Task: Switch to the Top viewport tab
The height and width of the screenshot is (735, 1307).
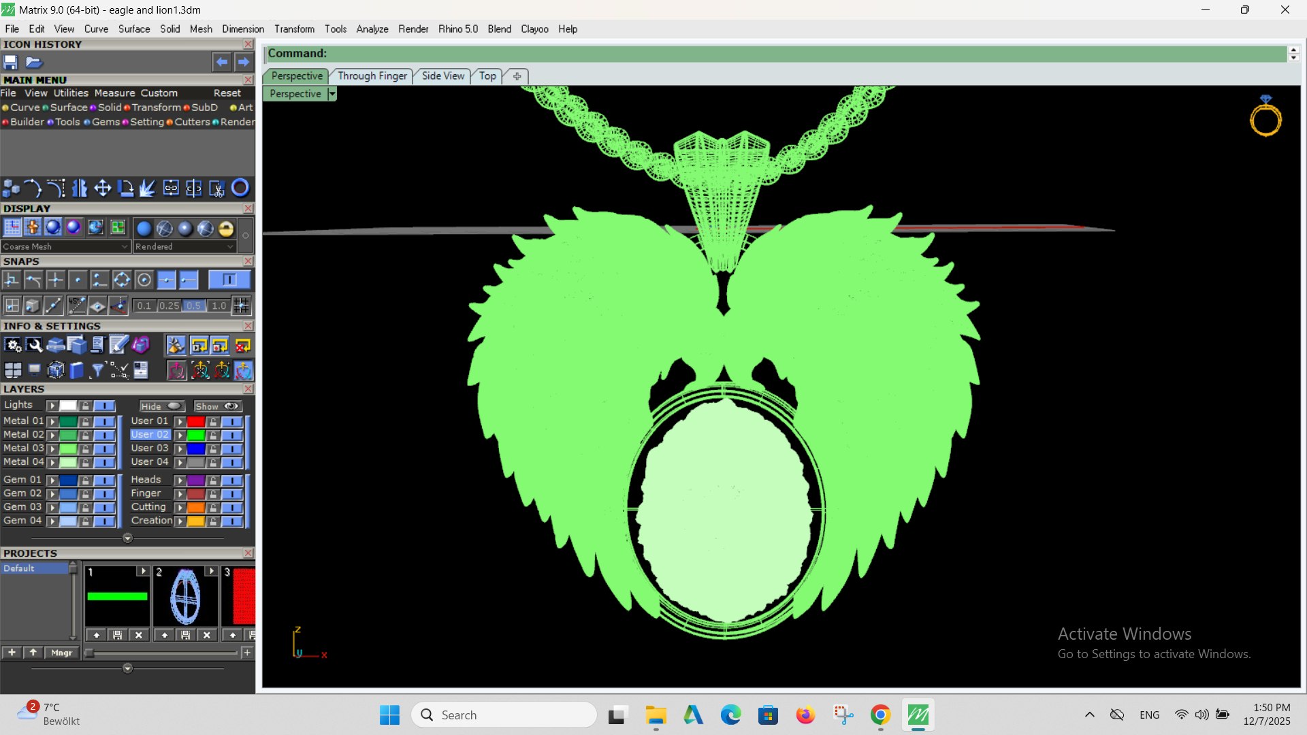Action: click(487, 76)
